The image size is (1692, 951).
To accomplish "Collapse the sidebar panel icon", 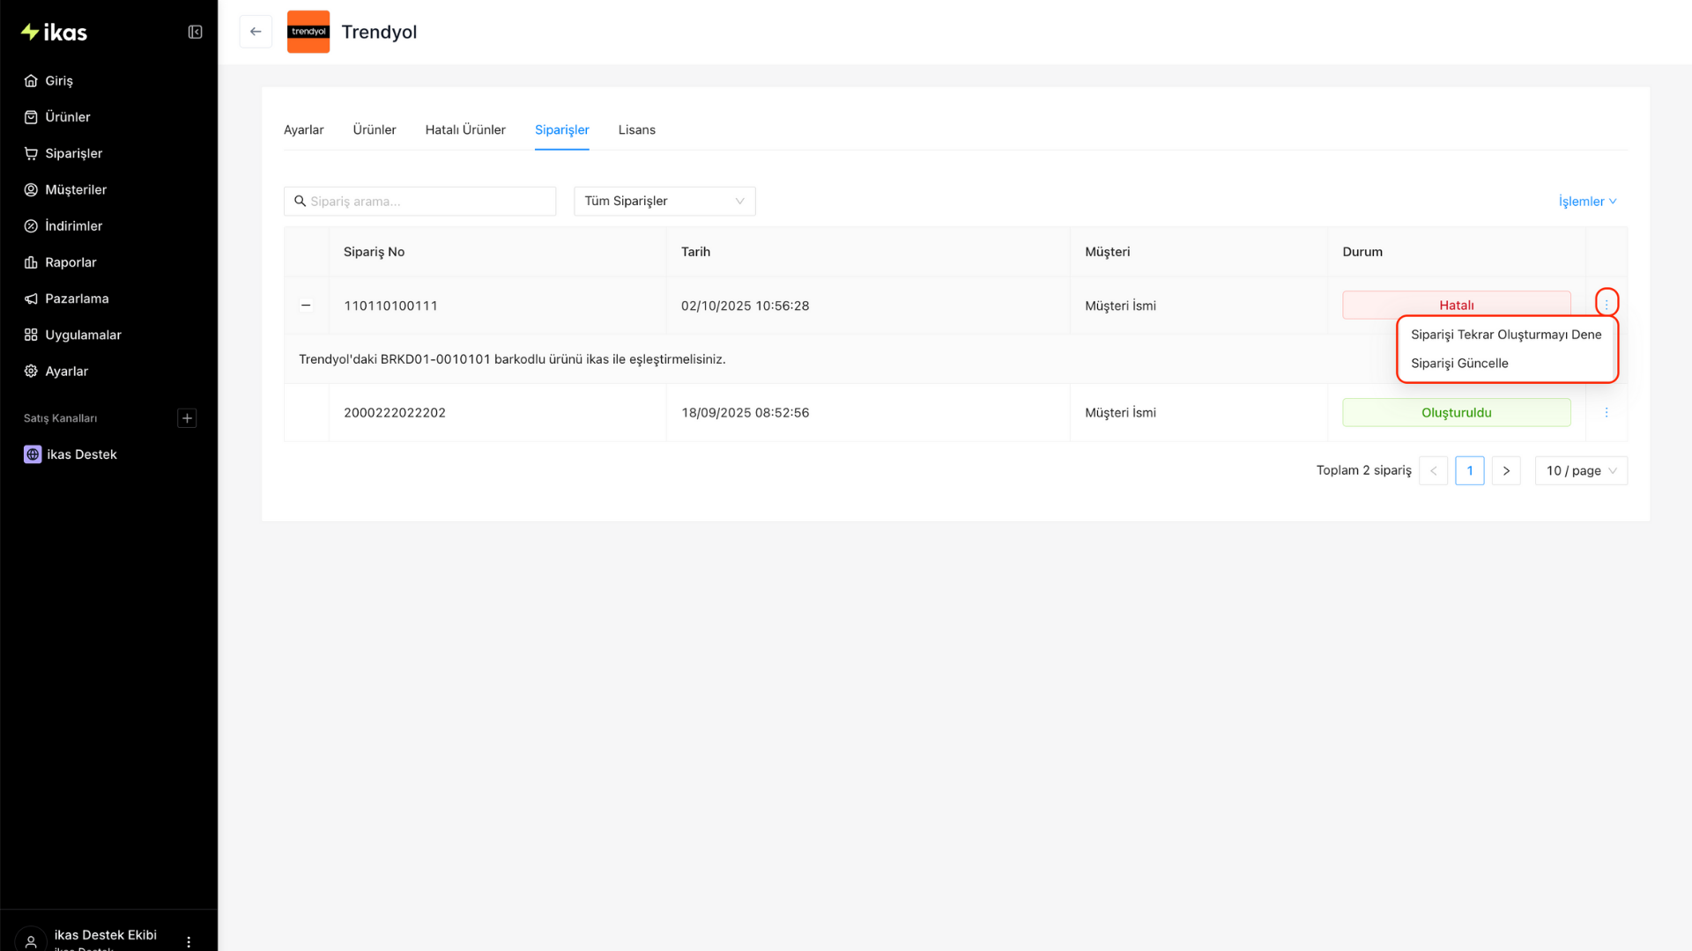I will [196, 33].
